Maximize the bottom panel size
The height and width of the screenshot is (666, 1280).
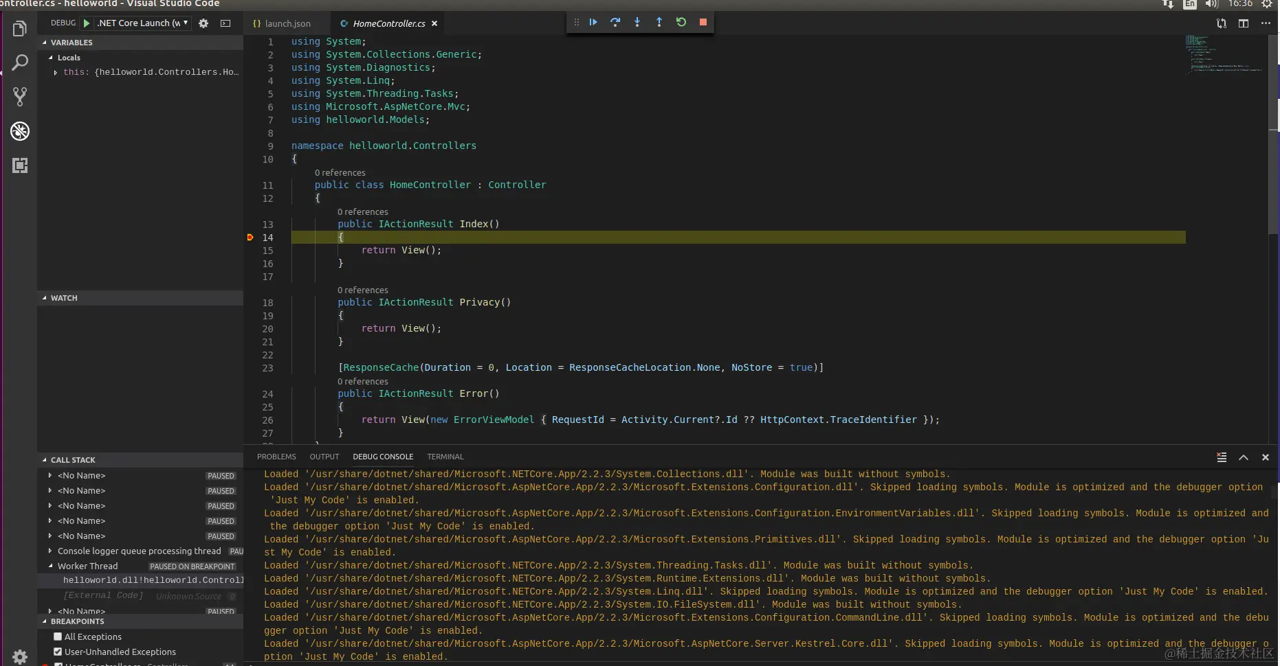(x=1244, y=457)
